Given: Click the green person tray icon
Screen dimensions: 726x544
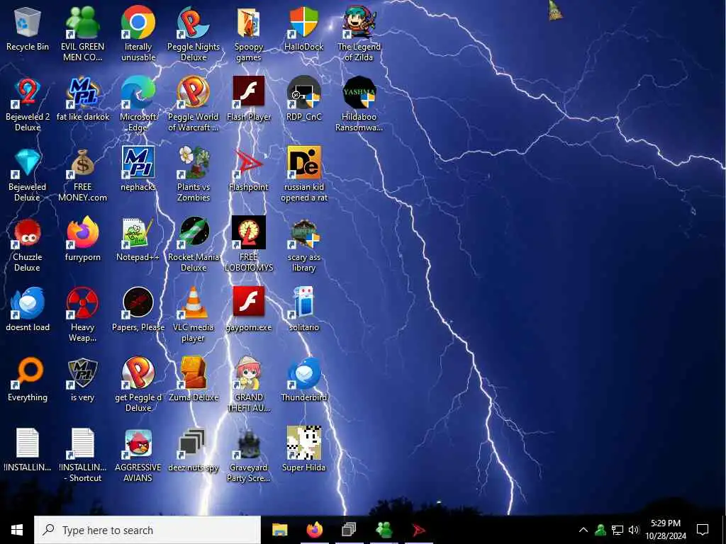Looking at the screenshot, I should point(601,530).
